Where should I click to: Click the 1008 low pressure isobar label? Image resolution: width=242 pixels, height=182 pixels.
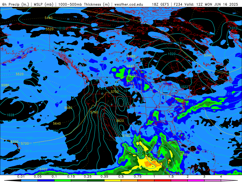141,157
